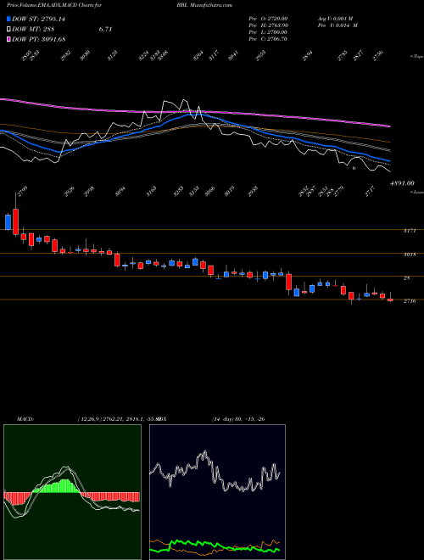Image resolution: width=424 pixels, height=560 pixels.
Task: Click the first blue candlestick at far left
Action: click(8, 221)
